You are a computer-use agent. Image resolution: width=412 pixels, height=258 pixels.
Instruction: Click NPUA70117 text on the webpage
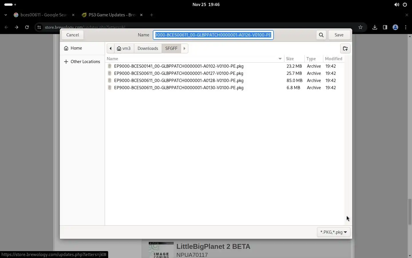tap(192, 255)
